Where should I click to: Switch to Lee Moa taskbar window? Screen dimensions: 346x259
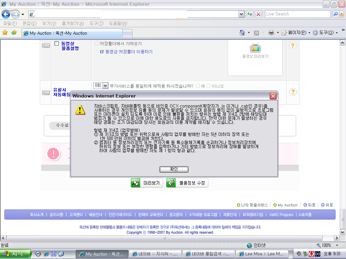click(x=262, y=254)
